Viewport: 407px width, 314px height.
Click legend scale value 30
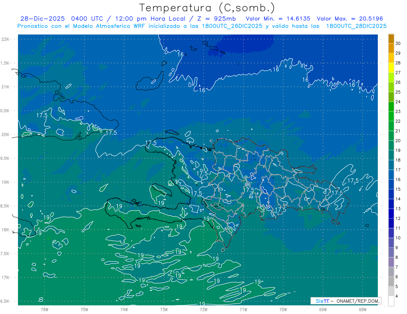[398, 43]
